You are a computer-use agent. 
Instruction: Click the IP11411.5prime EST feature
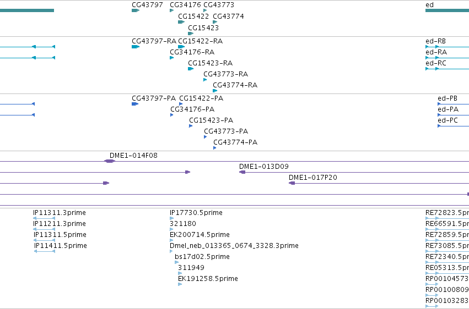[45, 251]
